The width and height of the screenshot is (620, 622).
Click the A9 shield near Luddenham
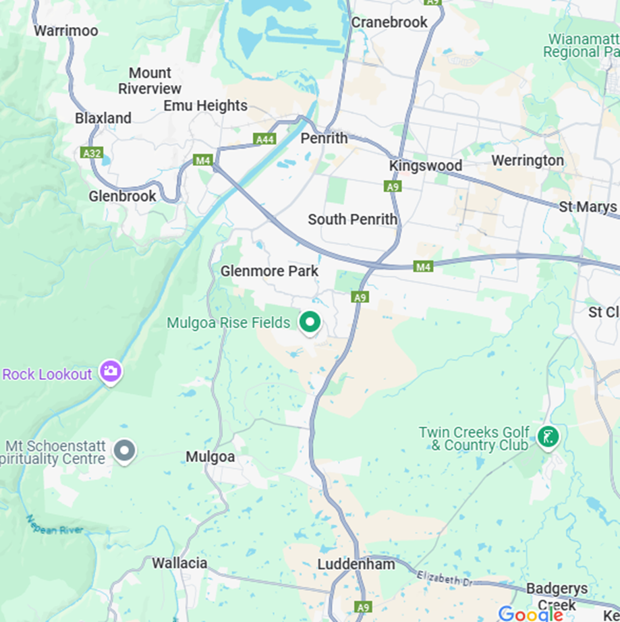pos(363,607)
